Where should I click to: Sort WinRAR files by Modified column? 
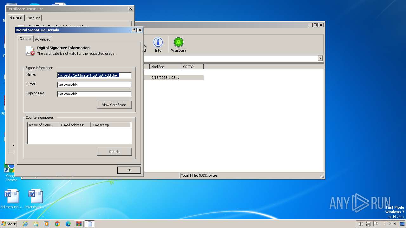pyautogui.click(x=165, y=67)
